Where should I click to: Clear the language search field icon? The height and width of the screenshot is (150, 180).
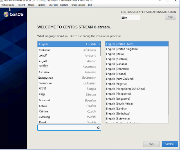[98, 128]
